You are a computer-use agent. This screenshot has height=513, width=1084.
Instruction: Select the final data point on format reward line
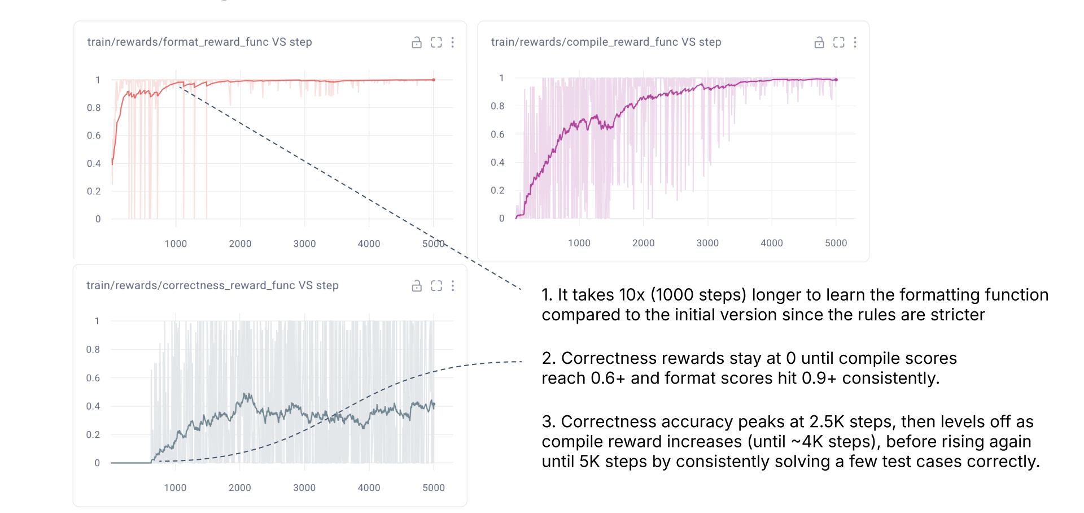click(434, 80)
